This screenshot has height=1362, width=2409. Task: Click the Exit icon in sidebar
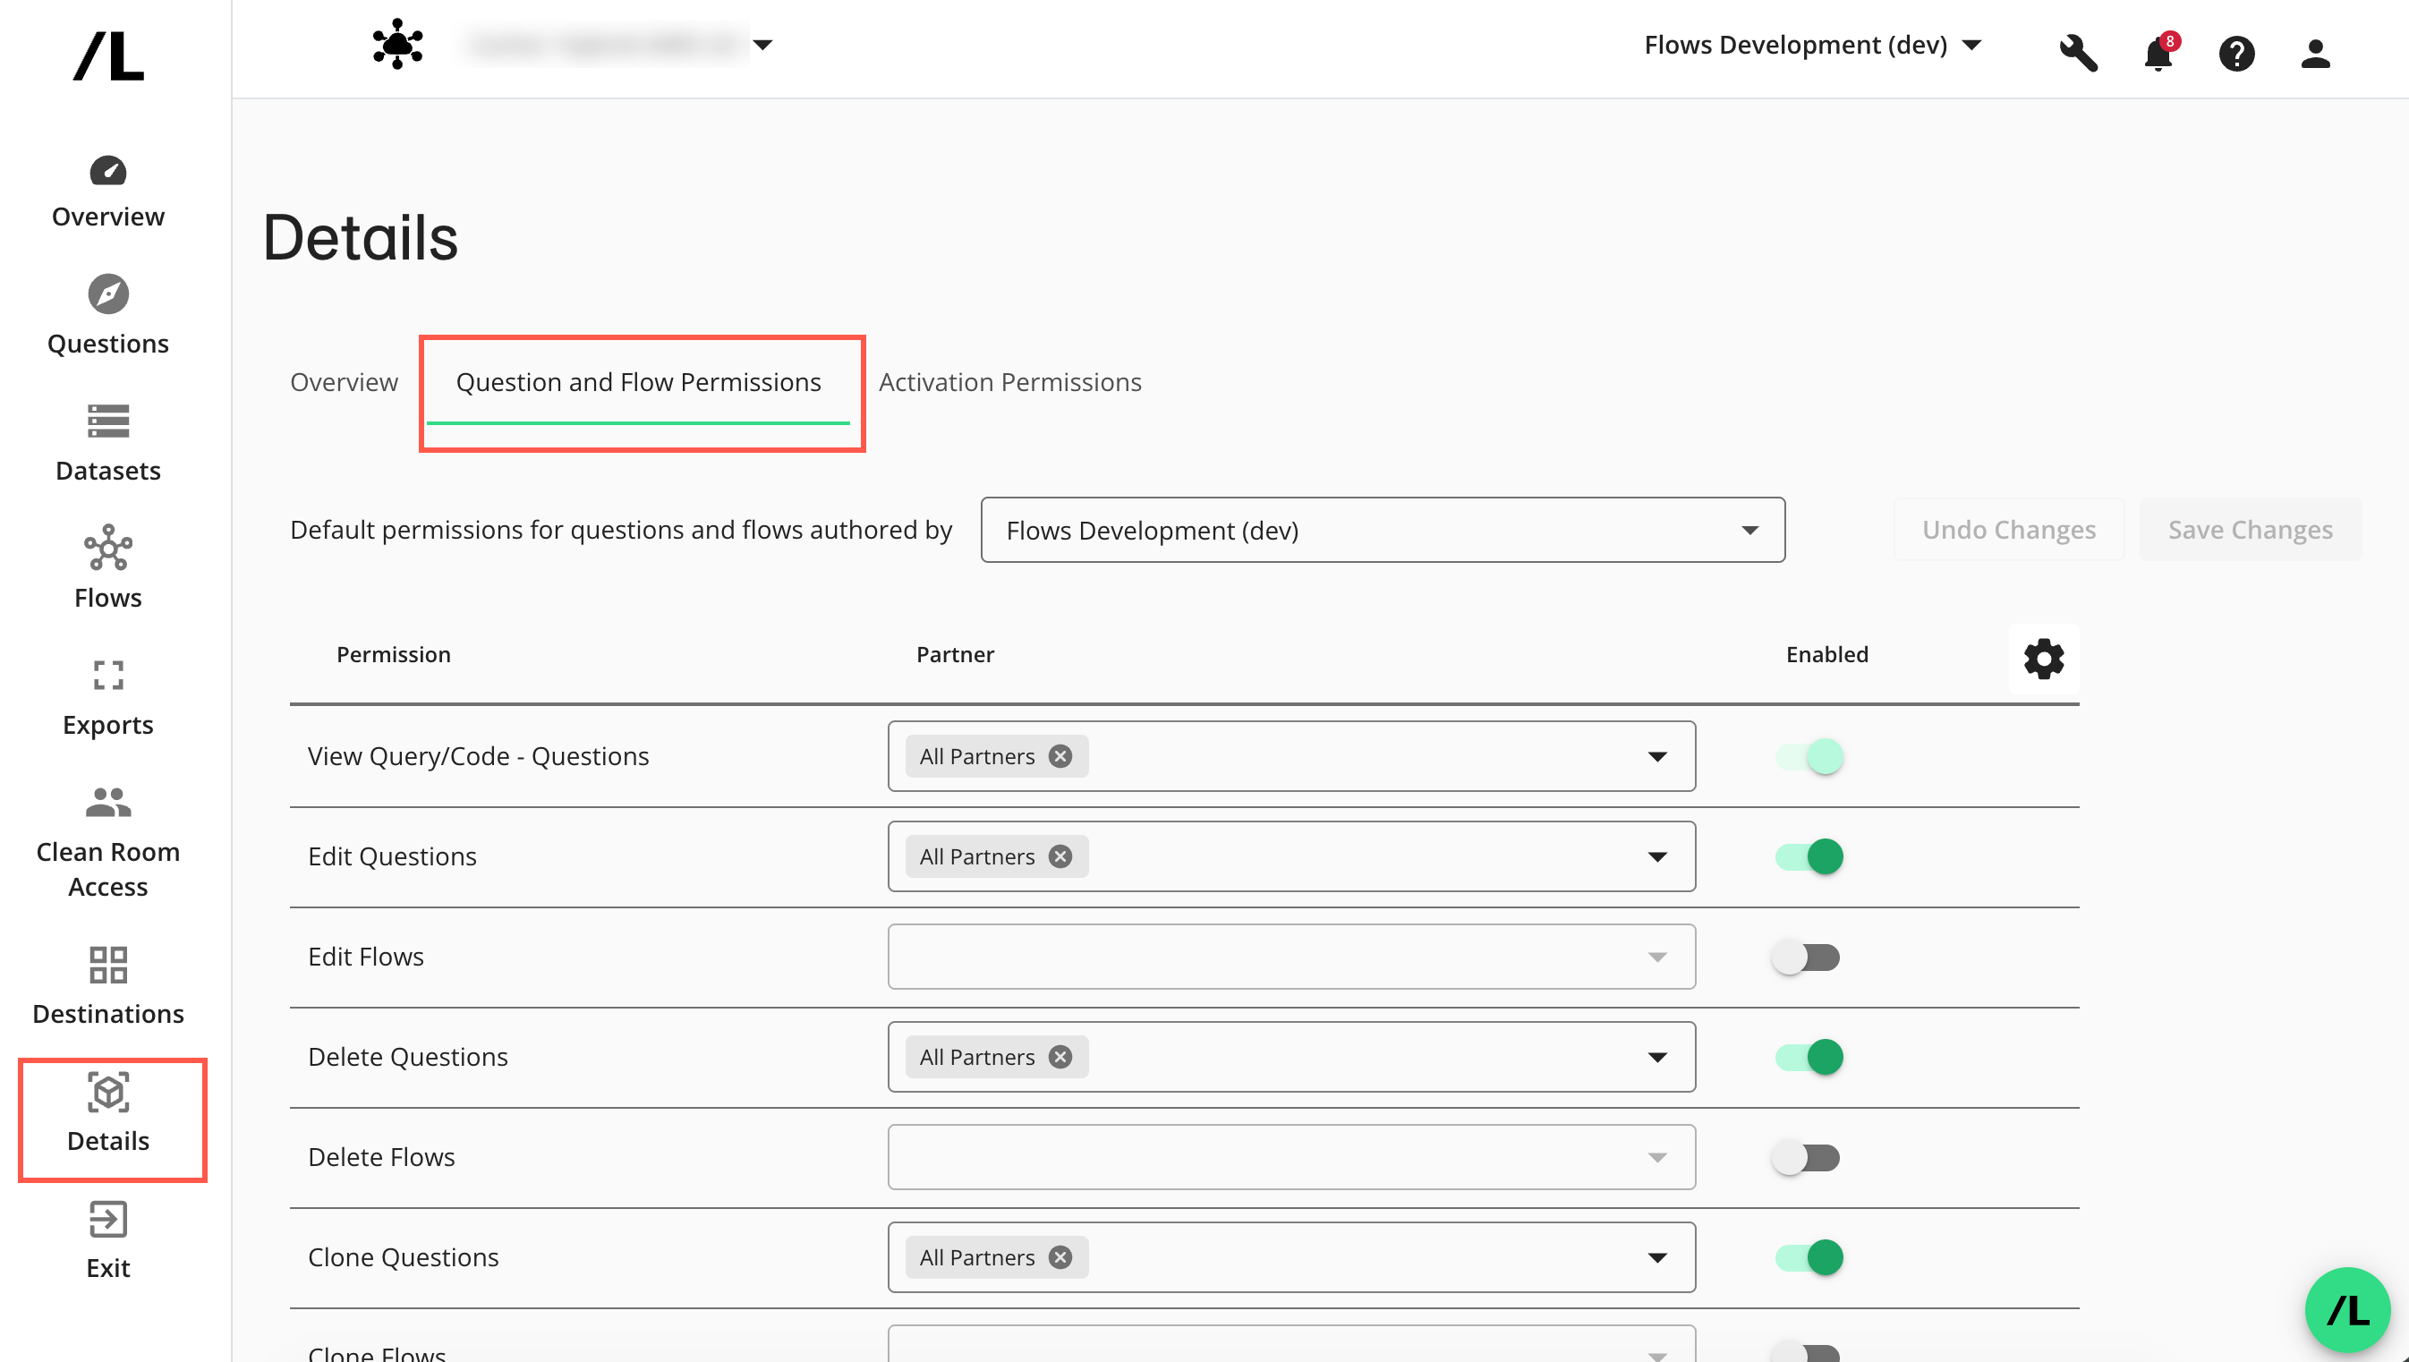(107, 1219)
